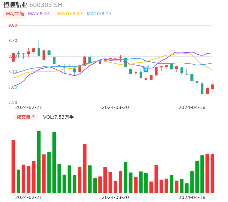
Task: Toggle the MA10:8.13 moving average legend
Action: pyautogui.click(x=70, y=14)
